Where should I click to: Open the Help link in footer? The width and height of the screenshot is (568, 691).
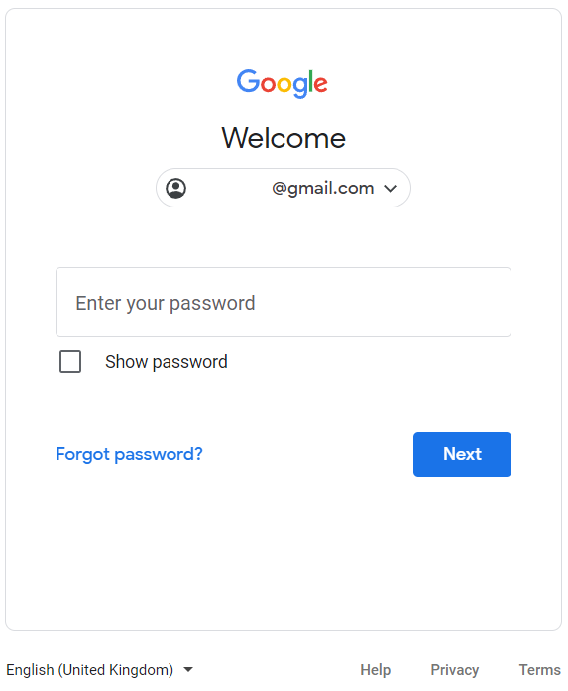376,670
